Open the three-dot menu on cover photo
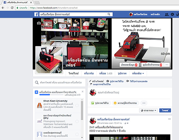The height and width of the screenshot is (140, 179). [x=167, y=65]
